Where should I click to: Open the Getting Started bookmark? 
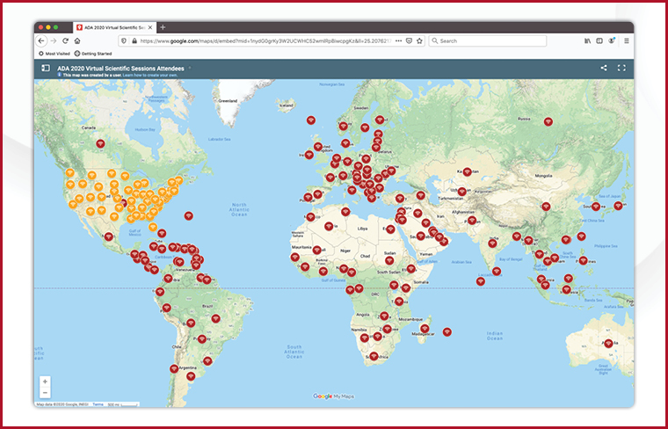click(x=93, y=54)
